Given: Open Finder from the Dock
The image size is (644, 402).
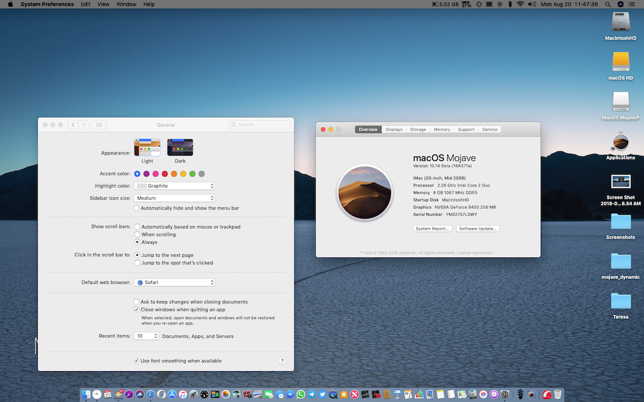Looking at the screenshot, I should [86, 394].
